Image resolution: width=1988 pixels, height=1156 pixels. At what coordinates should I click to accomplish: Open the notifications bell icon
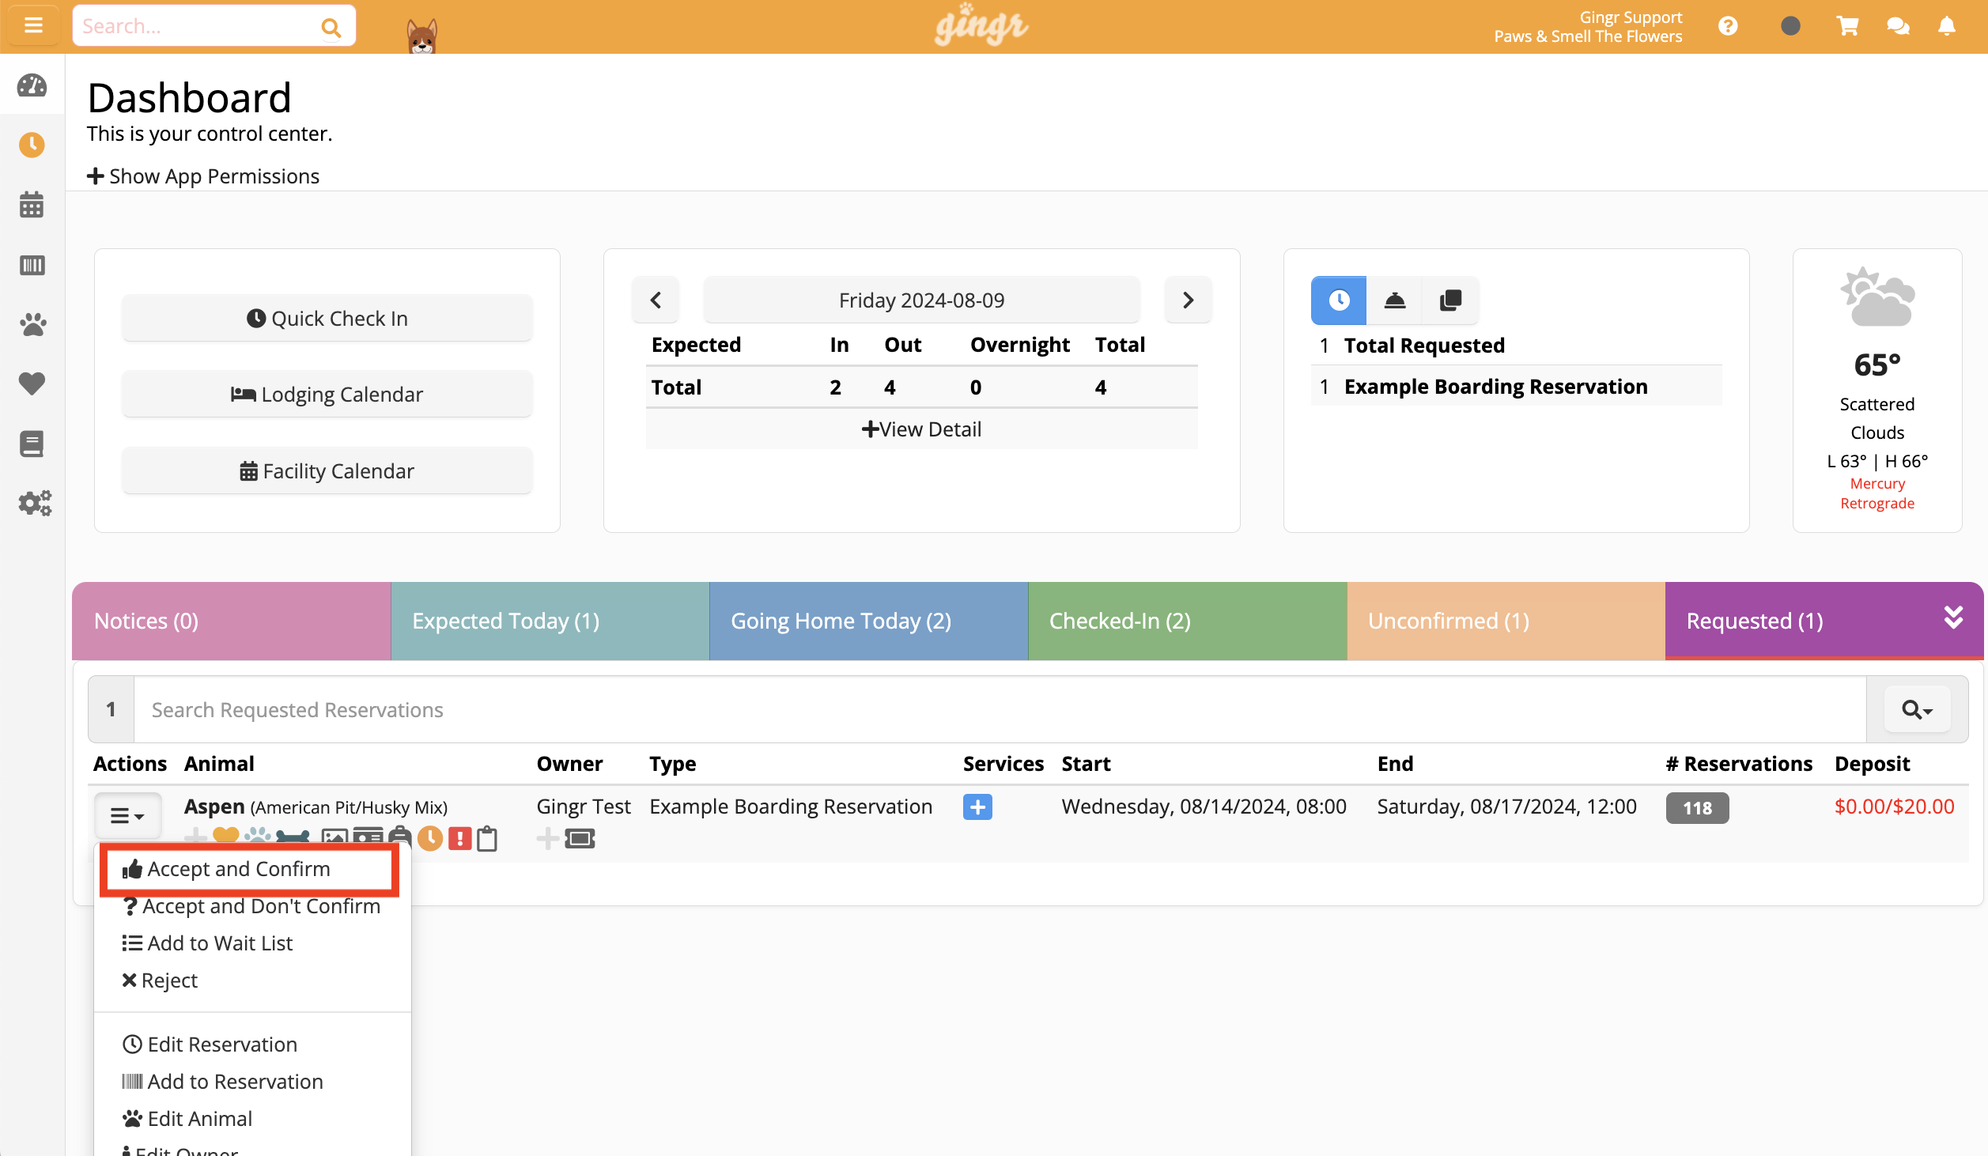point(1947,26)
